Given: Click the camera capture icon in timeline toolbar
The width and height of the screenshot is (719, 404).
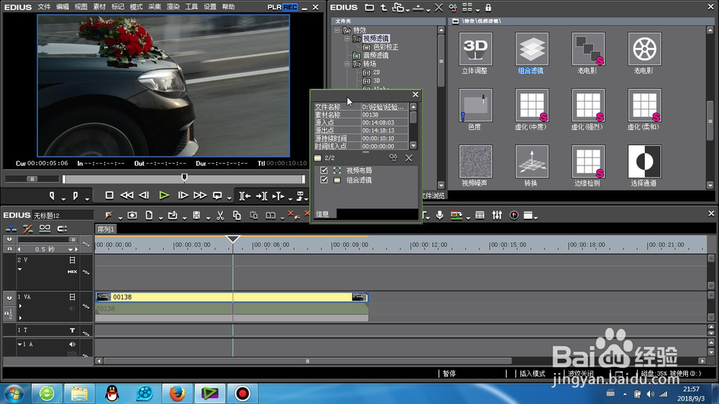Looking at the screenshot, I should point(132,215).
